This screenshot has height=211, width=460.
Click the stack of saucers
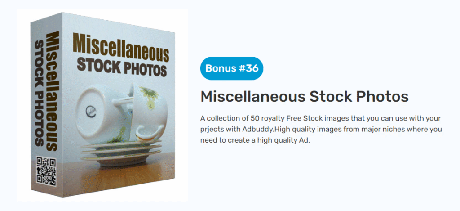(x=121, y=155)
